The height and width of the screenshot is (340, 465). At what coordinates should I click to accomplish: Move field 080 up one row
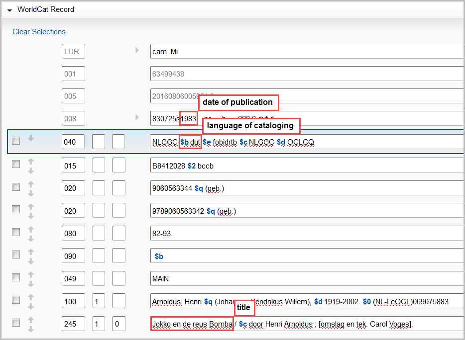pyautogui.click(x=30, y=230)
